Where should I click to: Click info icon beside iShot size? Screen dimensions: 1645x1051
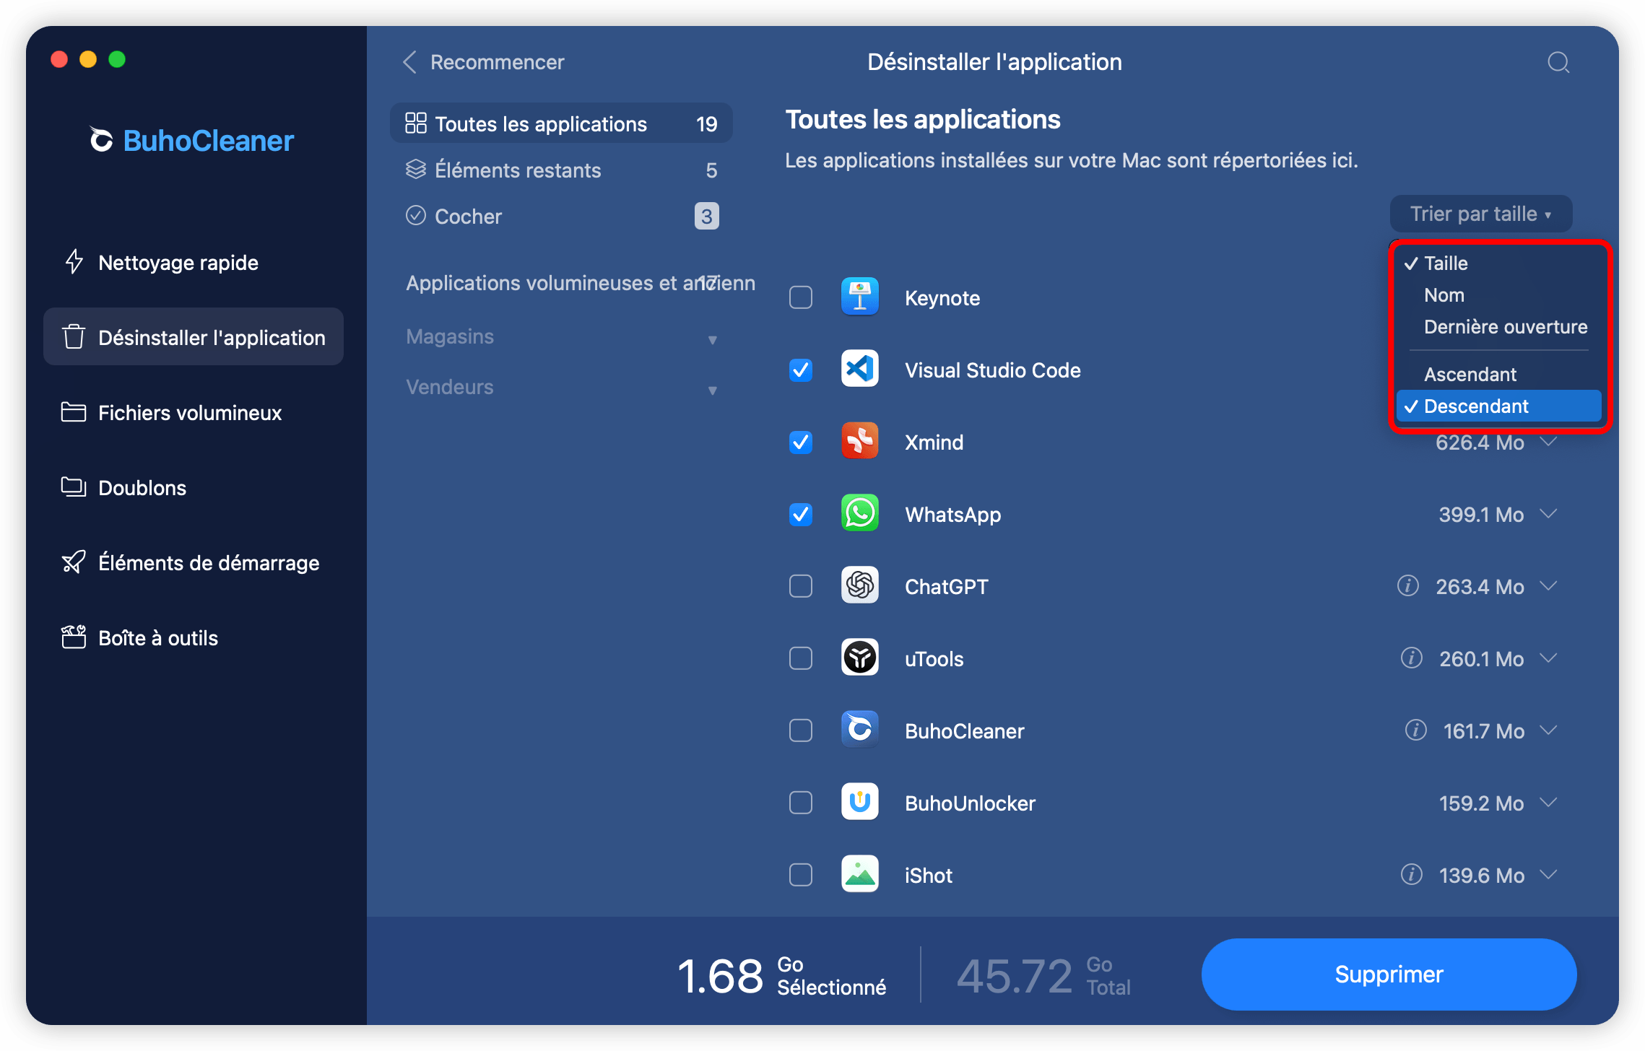pyautogui.click(x=1411, y=874)
